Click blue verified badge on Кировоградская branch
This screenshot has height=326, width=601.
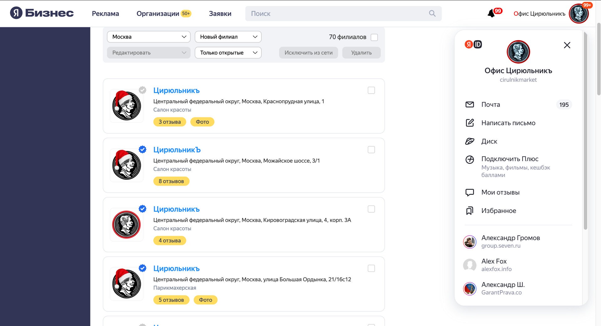(142, 209)
